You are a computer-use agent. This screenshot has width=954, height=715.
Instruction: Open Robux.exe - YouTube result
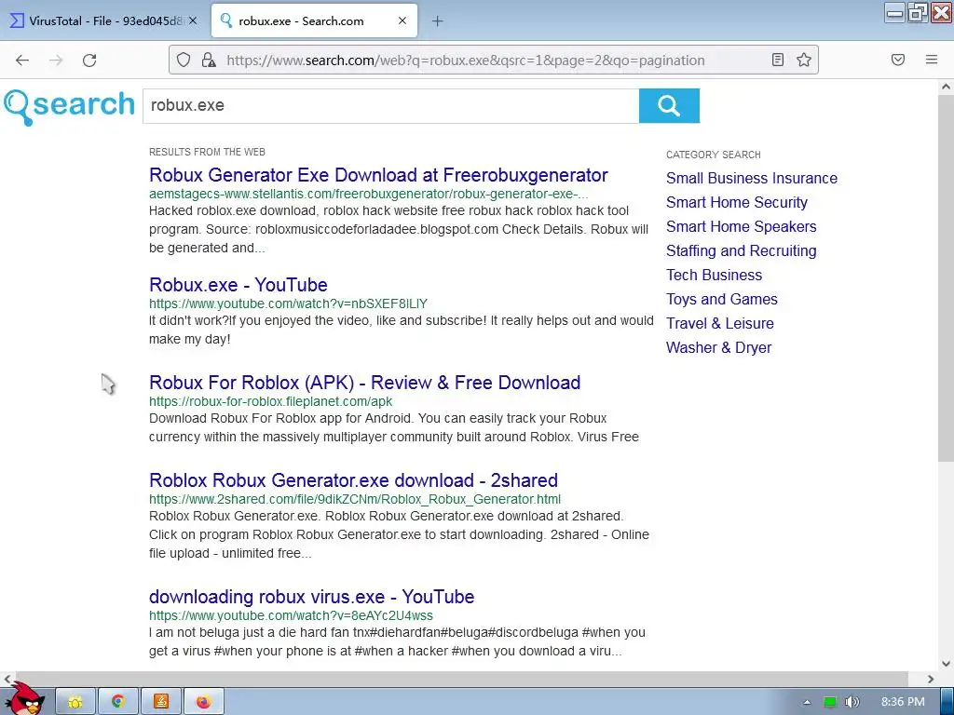tap(238, 285)
